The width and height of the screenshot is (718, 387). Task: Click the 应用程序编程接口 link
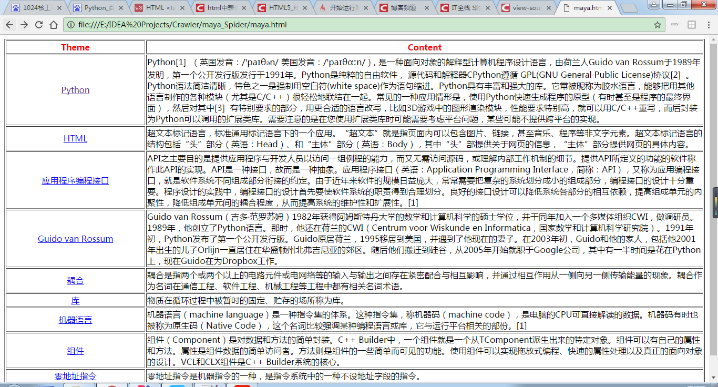tap(75, 180)
